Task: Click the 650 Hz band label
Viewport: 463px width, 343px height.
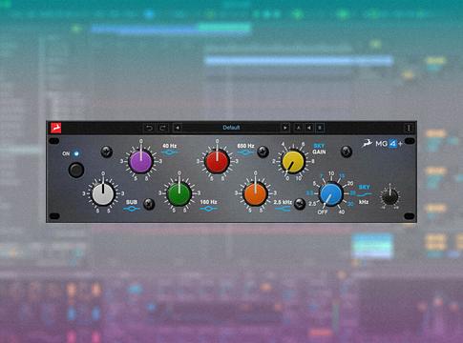Action: point(245,146)
